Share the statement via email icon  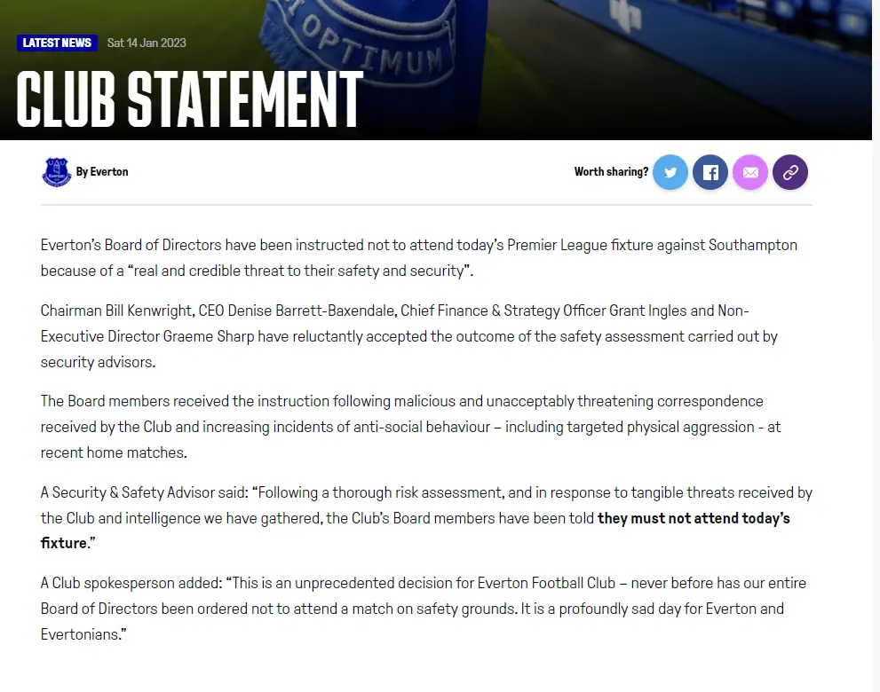pos(750,172)
